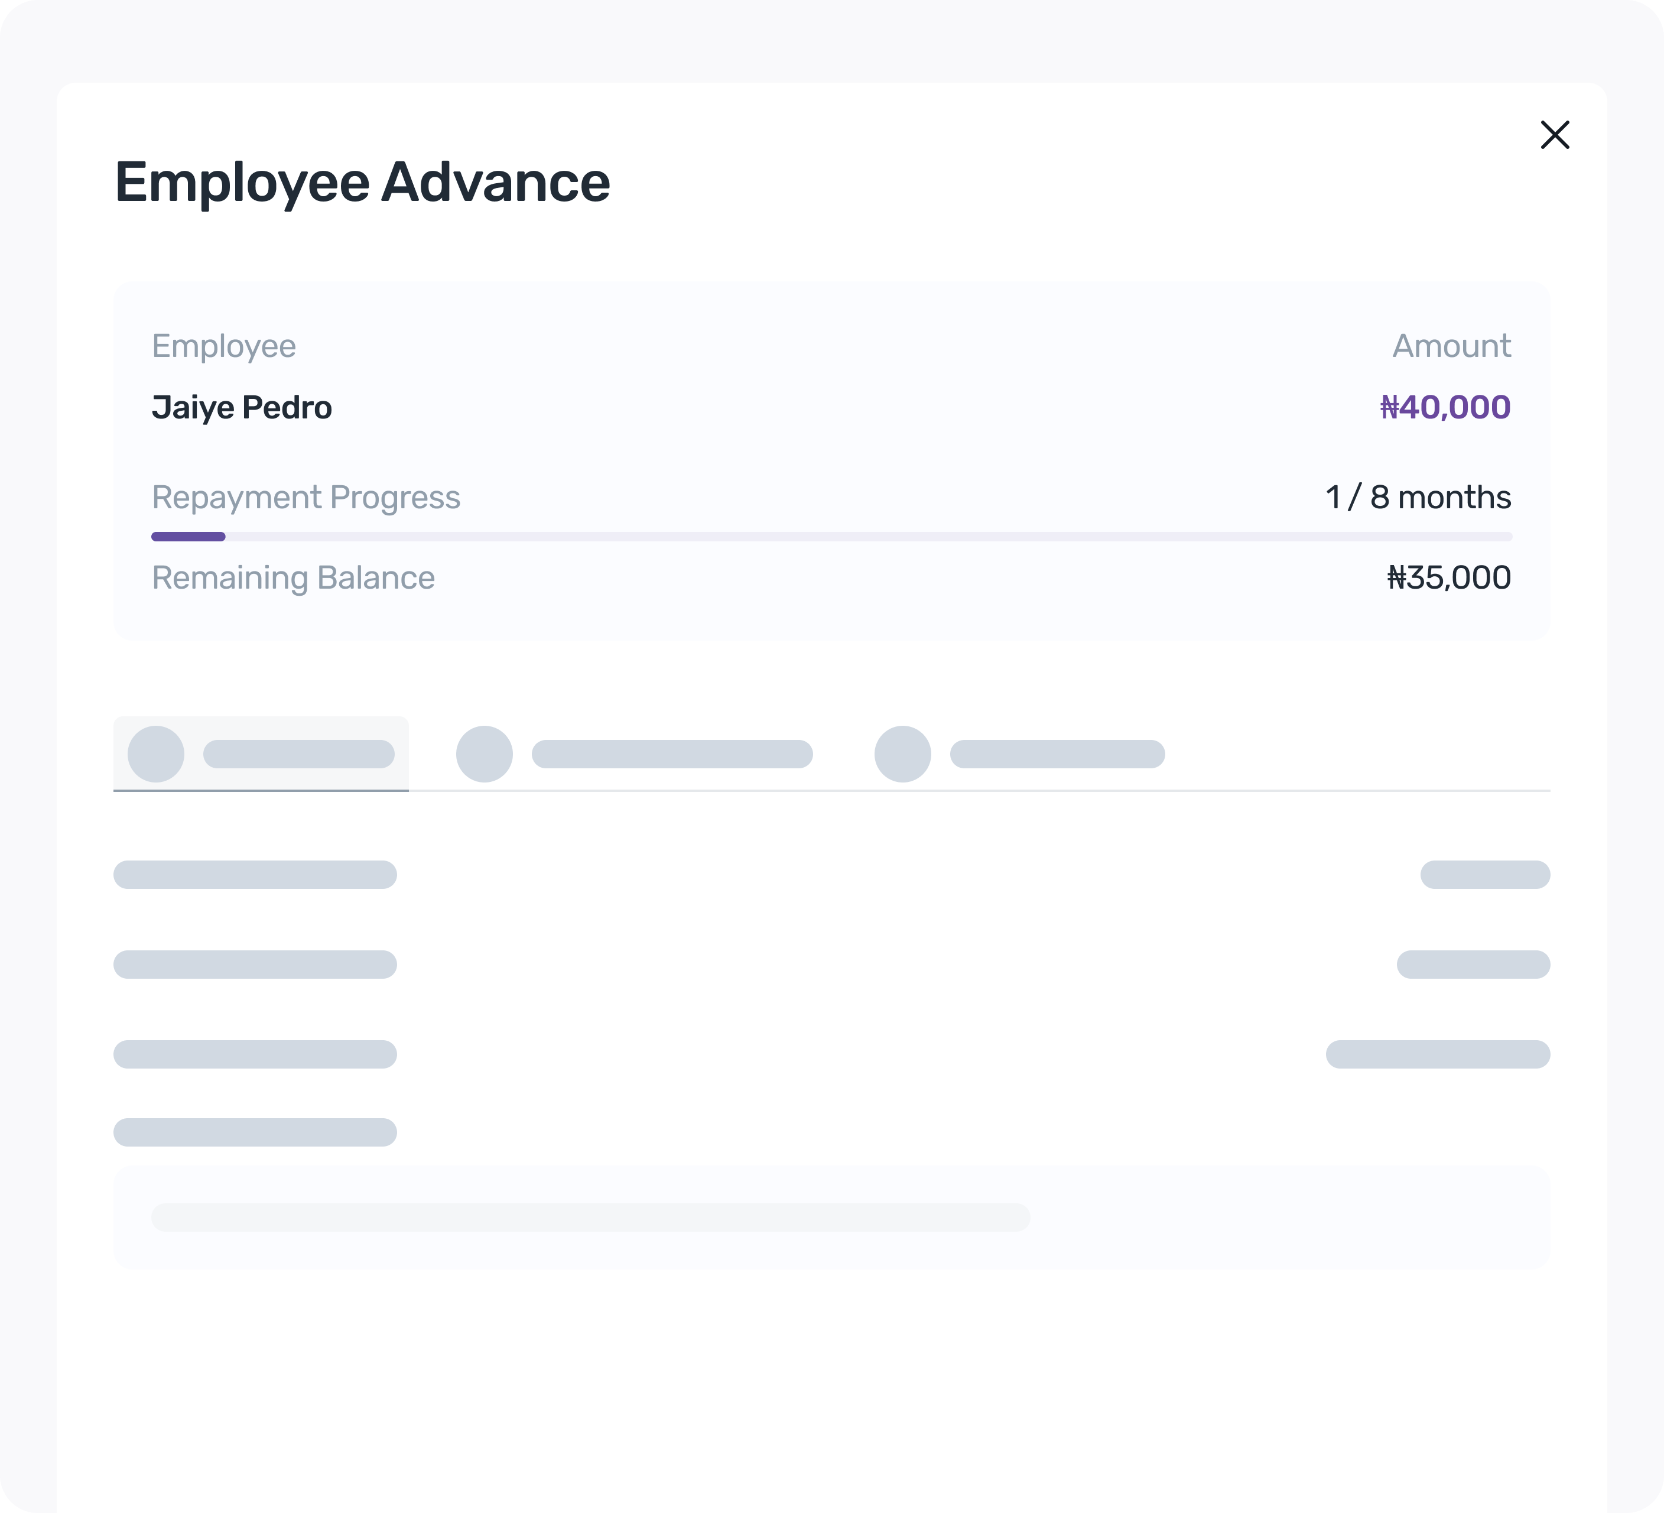Close the Employee Advance dialog
This screenshot has height=1513, width=1664.
[x=1554, y=135]
